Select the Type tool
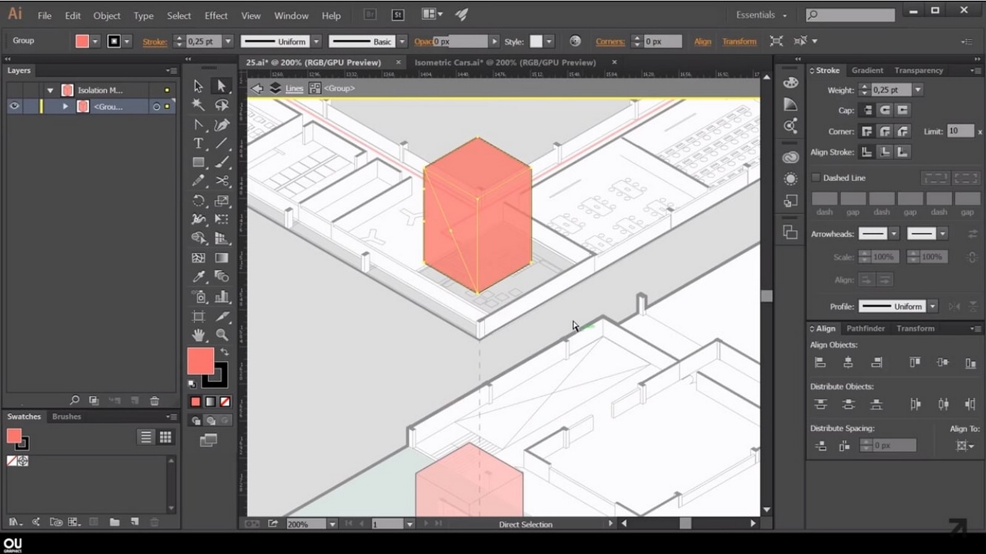This screenshot has height=554, width=986. pyautogui.click(x=198, y=143)
